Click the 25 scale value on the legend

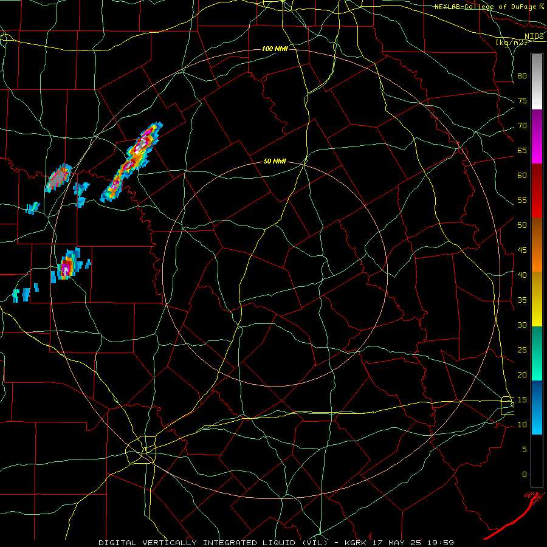click(522, 350)
